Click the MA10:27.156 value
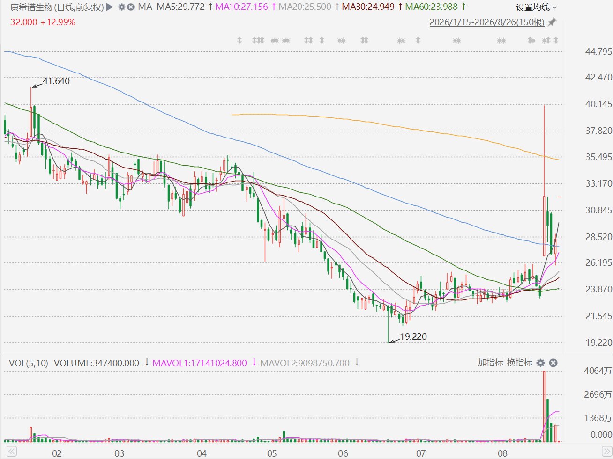The image size is (613, 459). pos(241,7)
